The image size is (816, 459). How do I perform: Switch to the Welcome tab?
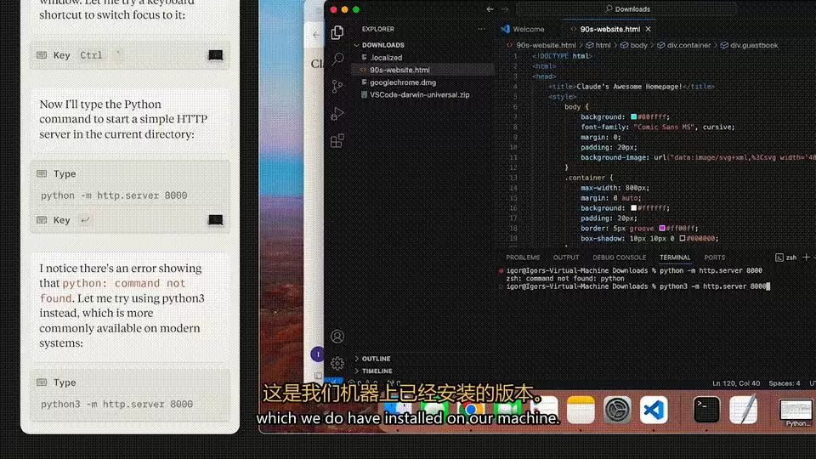pyautogui.click(x=524, y=29)
